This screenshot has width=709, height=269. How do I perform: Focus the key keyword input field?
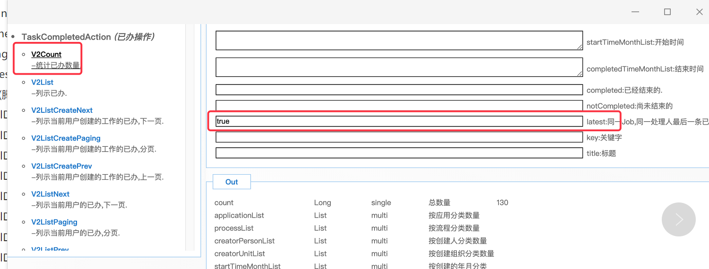(x=399, y=137)
